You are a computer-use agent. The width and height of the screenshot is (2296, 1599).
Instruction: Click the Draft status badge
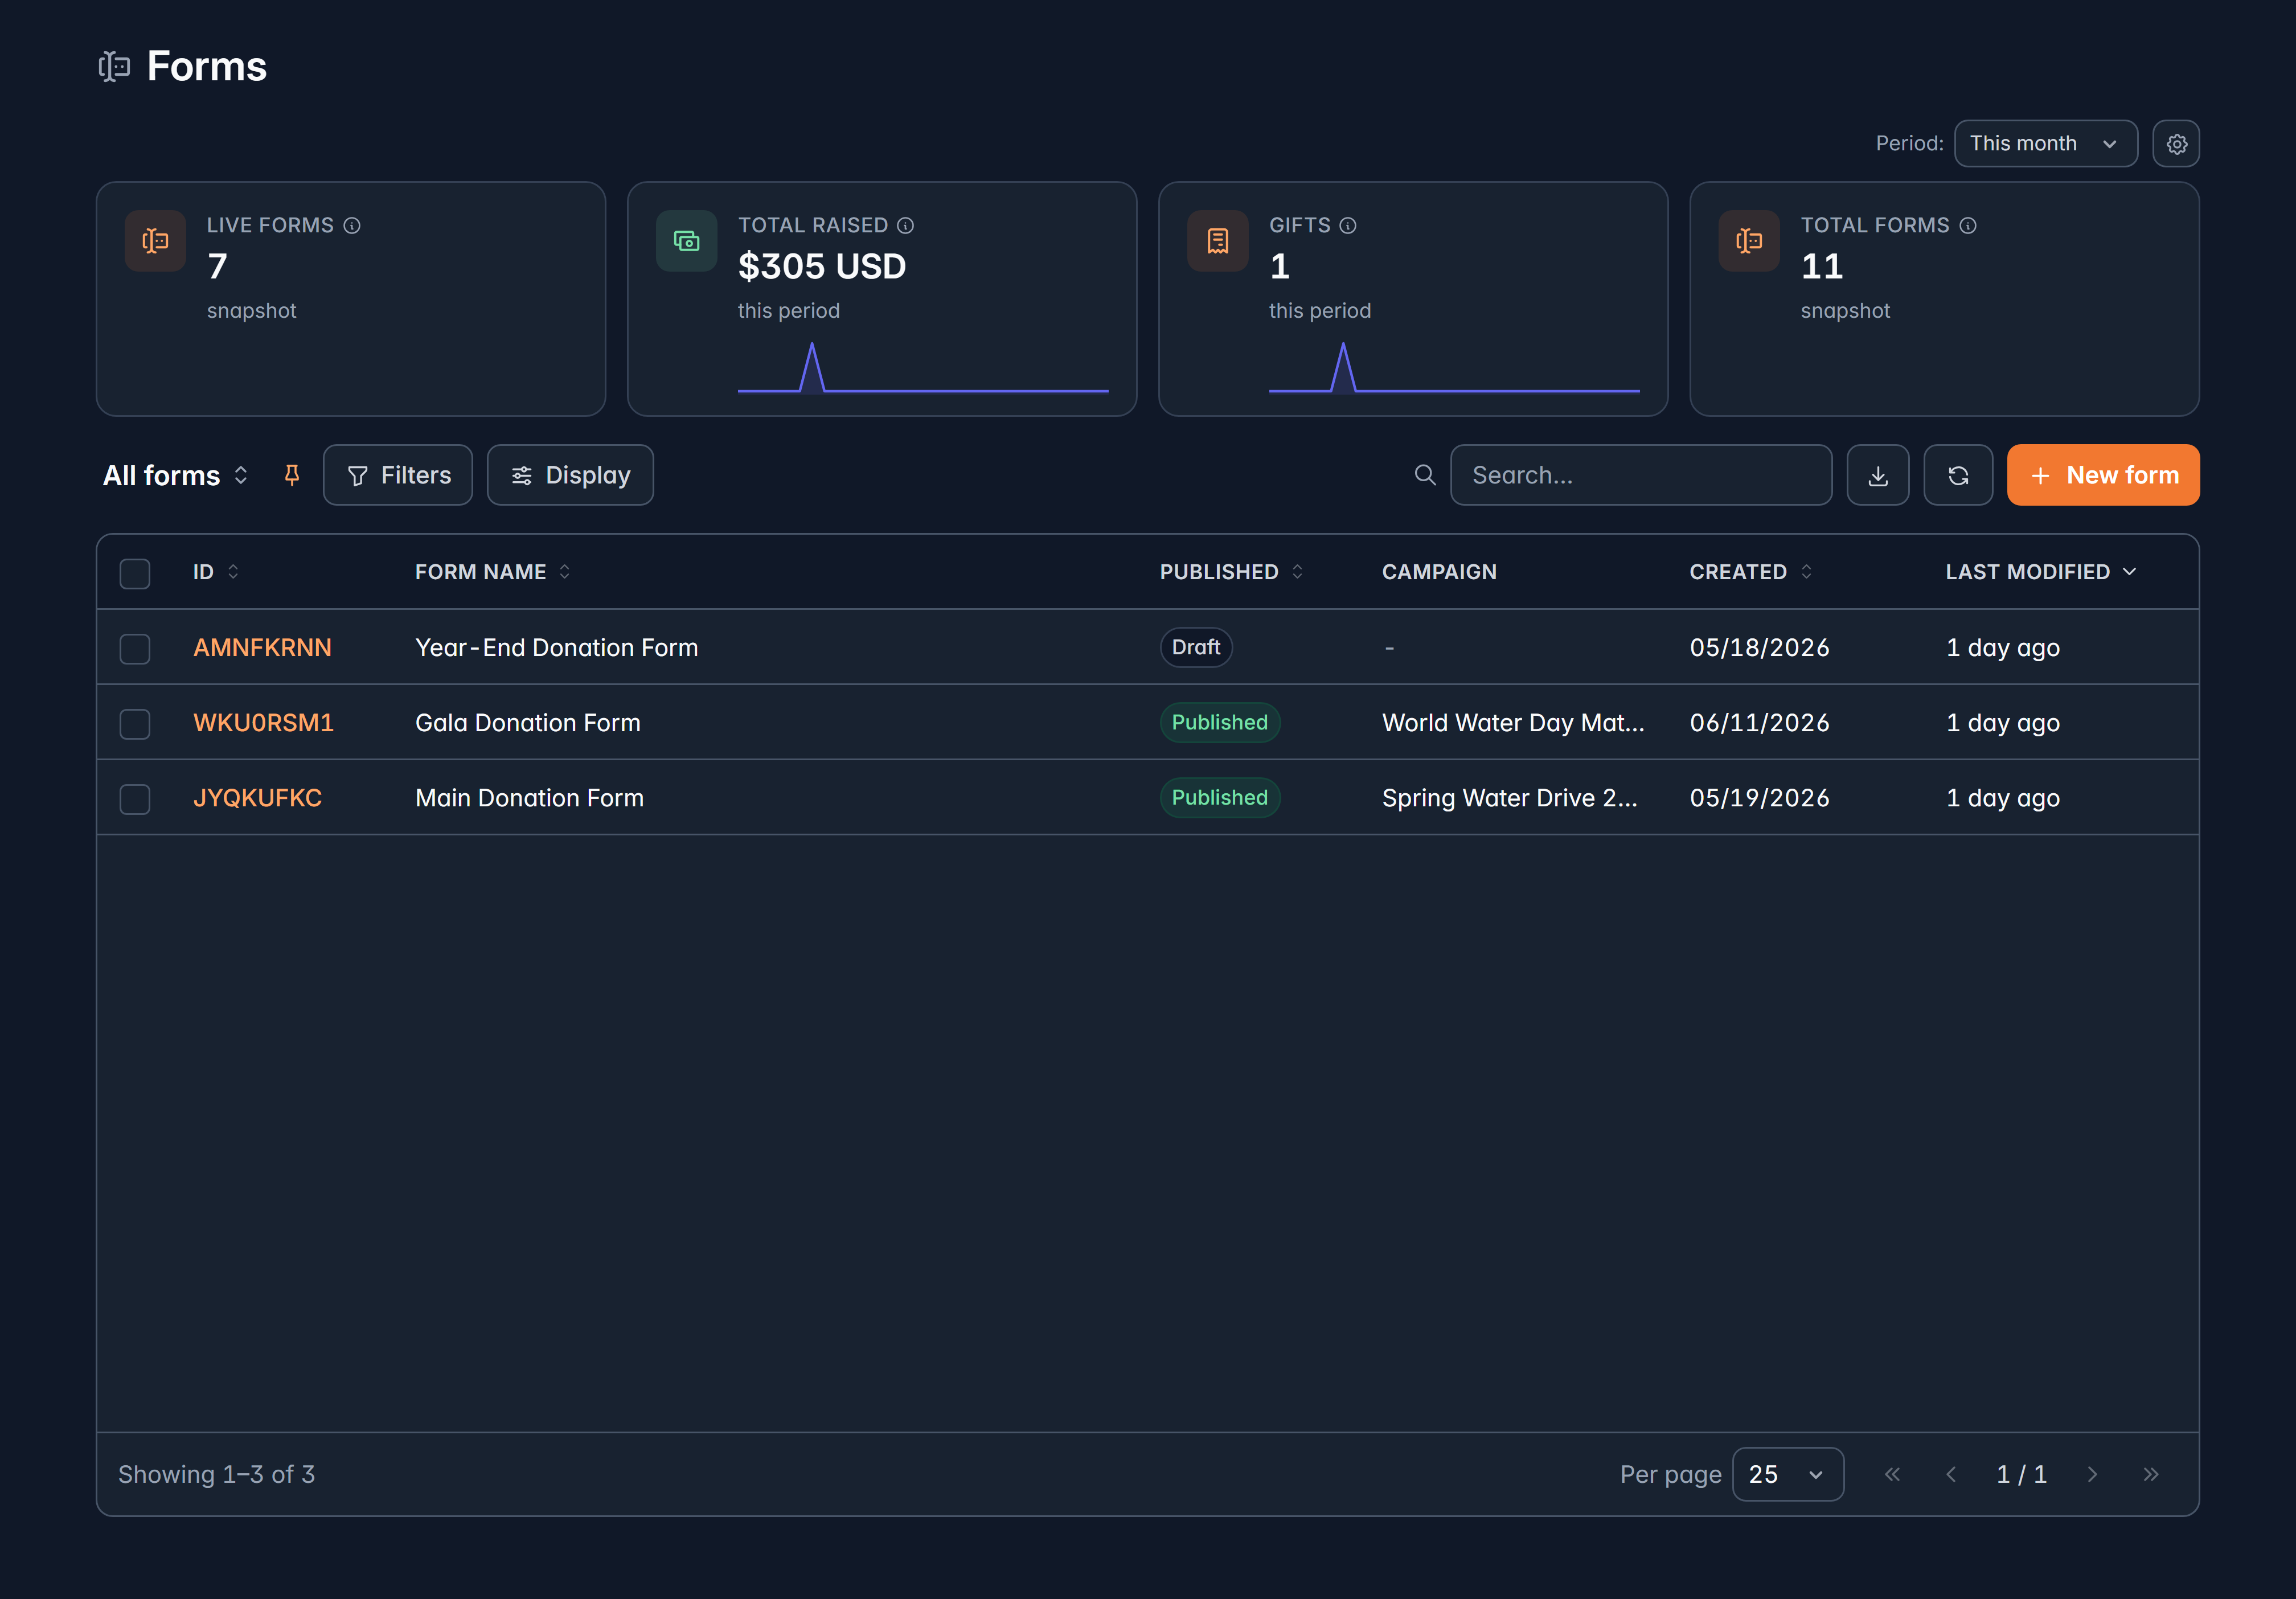(1195, 647)
